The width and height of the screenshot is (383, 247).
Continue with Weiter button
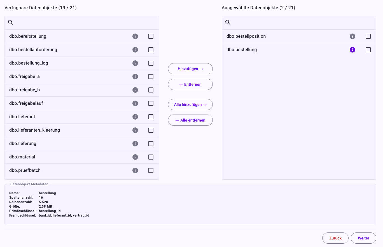coord(363,238)
